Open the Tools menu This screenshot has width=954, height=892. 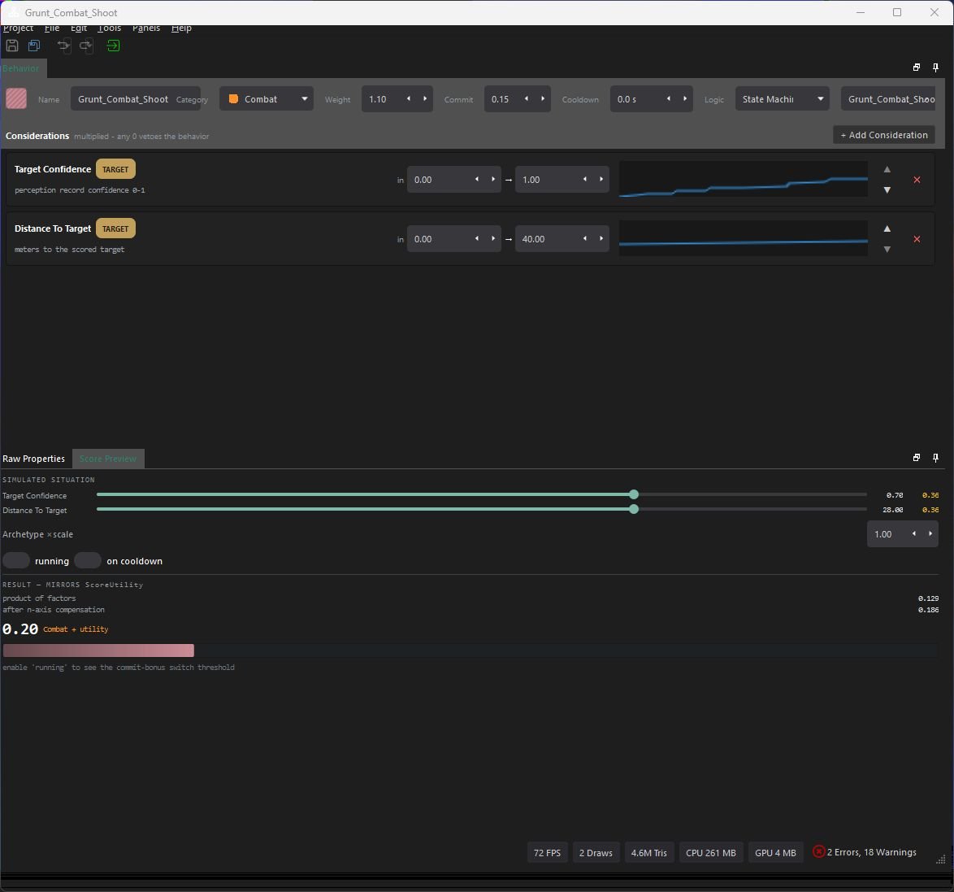pos(110,28)
